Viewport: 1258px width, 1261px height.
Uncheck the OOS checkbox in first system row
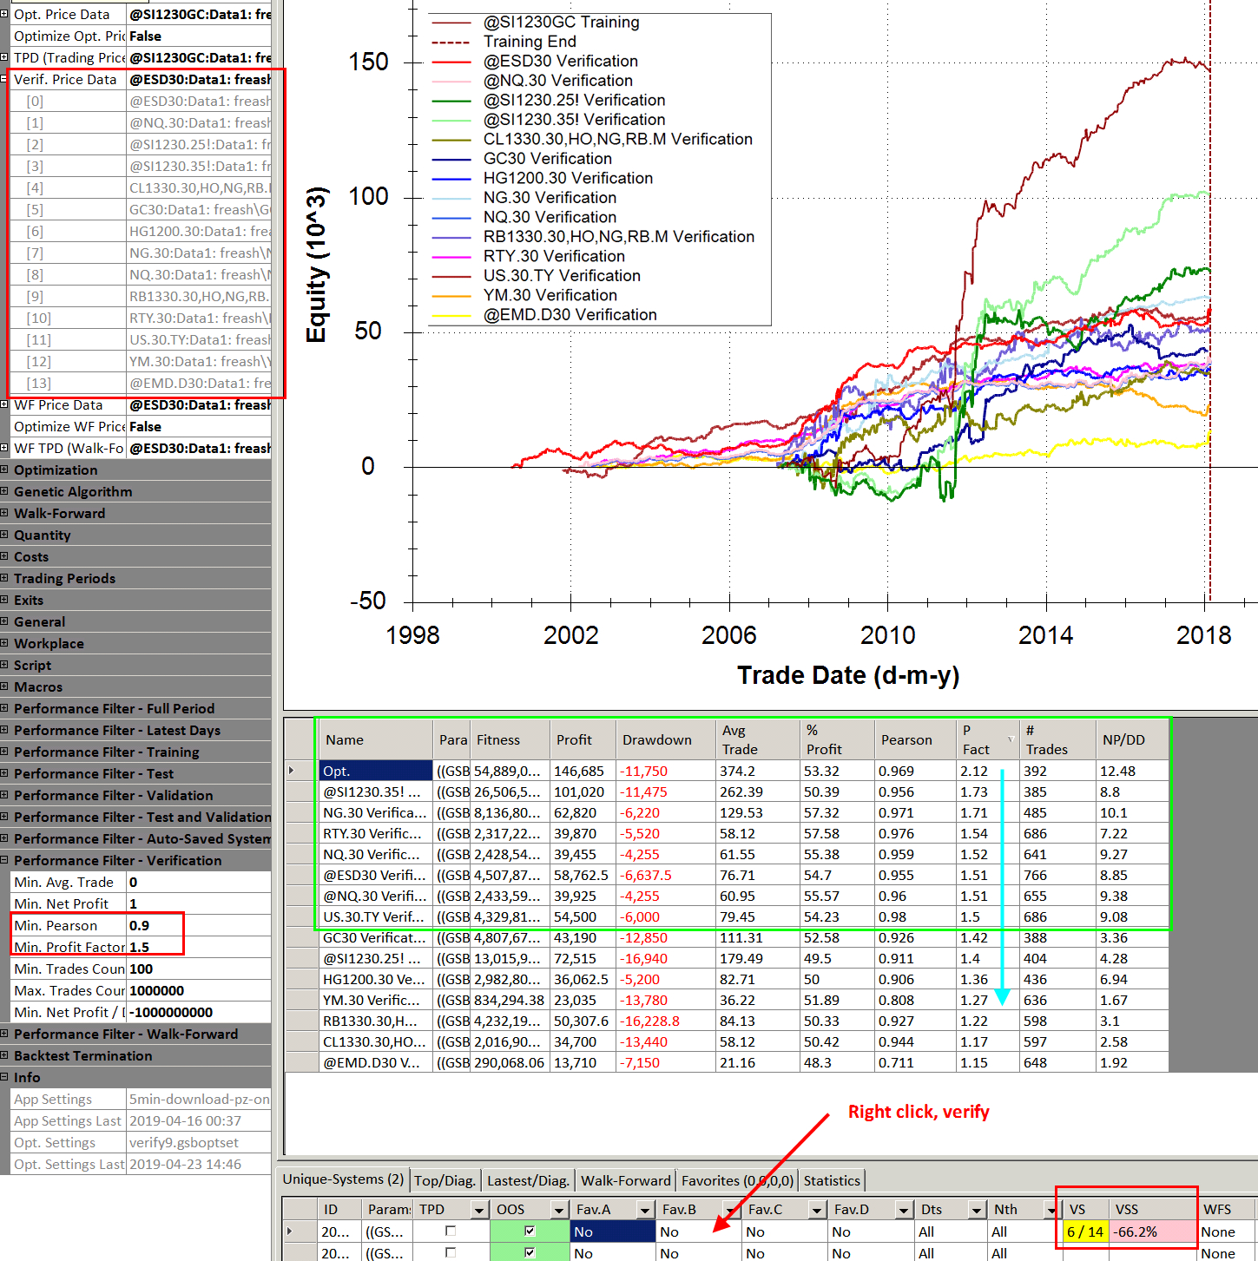[x=530, y=1231]
